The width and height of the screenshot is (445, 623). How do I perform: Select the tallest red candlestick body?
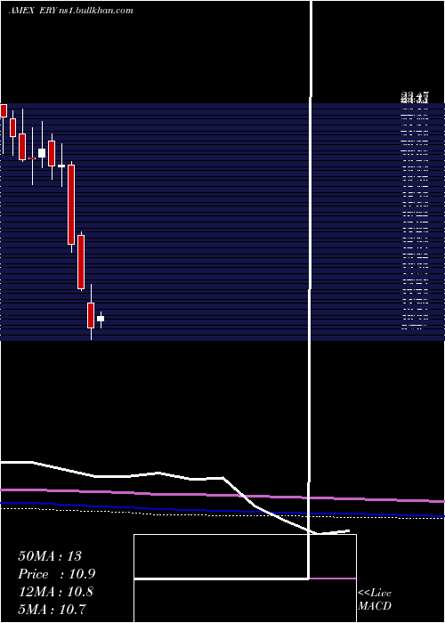[71, 204]
